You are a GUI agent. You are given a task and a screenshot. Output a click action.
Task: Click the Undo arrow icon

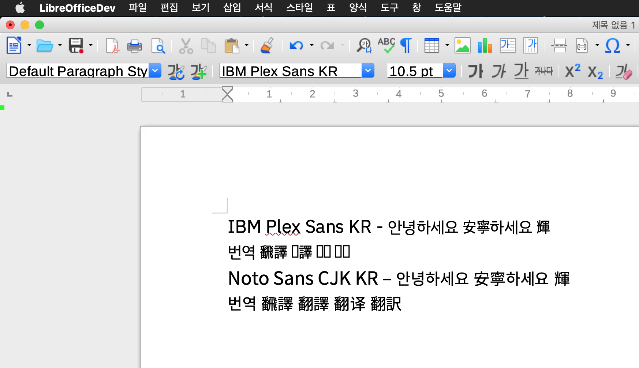point(296,45)
